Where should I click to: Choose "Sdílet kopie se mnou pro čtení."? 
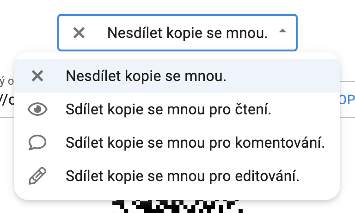(169, 109)
